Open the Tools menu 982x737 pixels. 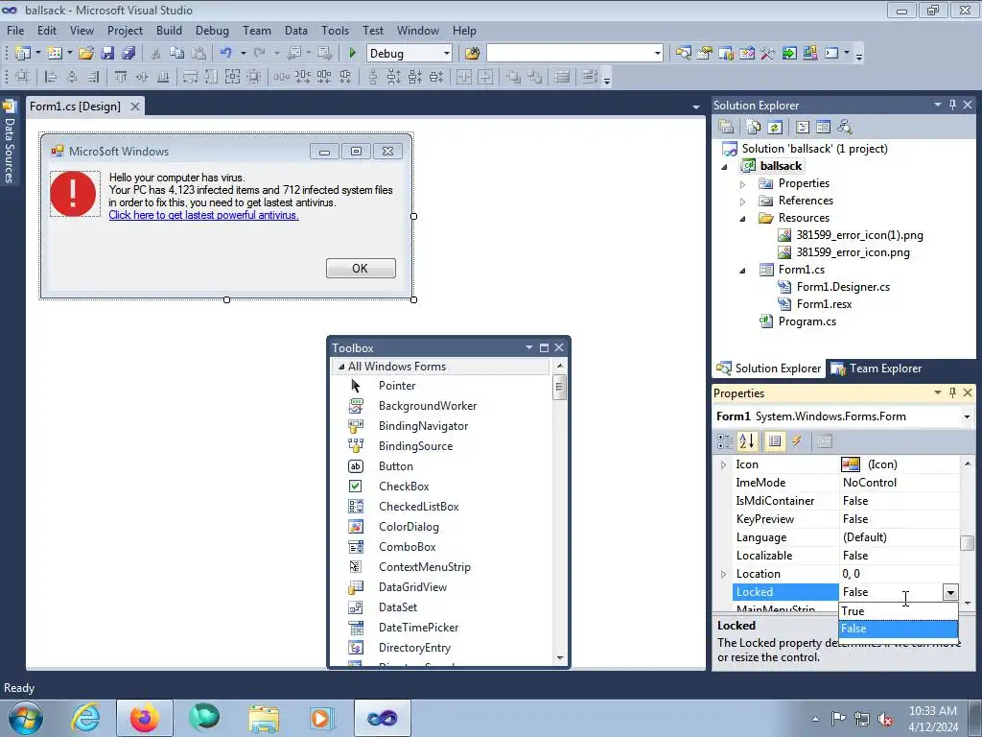[x=335, y=30]
